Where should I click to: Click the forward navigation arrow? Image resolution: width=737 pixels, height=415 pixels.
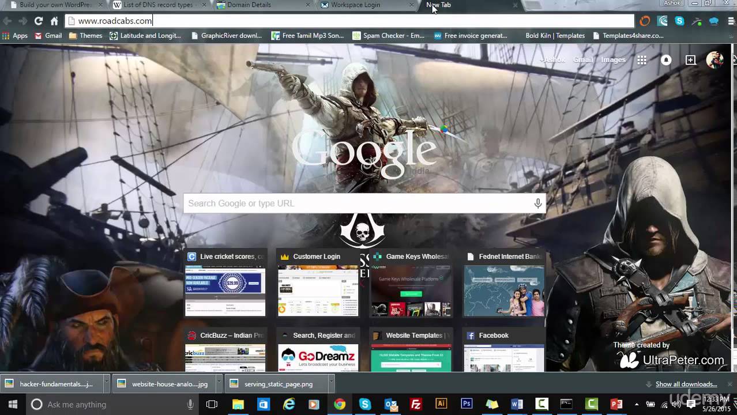[22, 21]
